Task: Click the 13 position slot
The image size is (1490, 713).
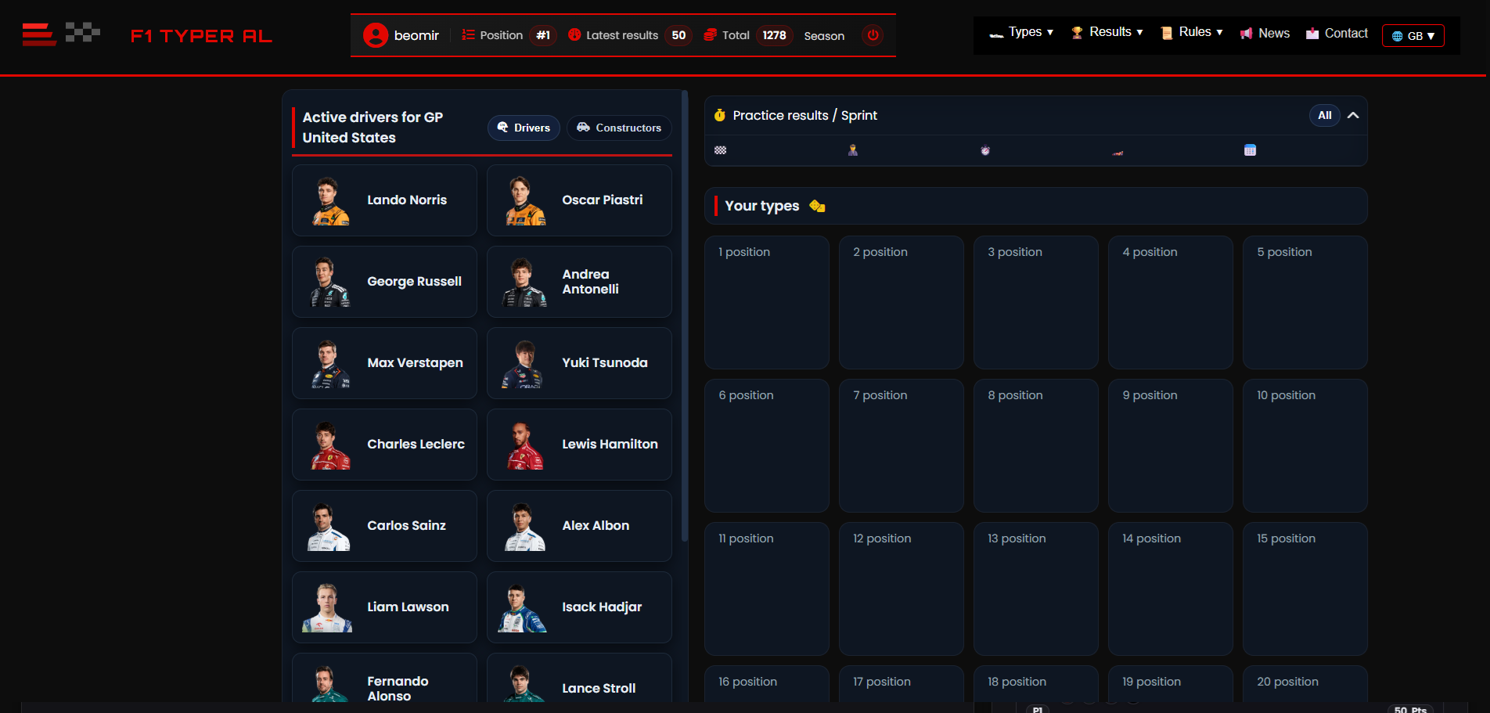Action: (1036, 589)
